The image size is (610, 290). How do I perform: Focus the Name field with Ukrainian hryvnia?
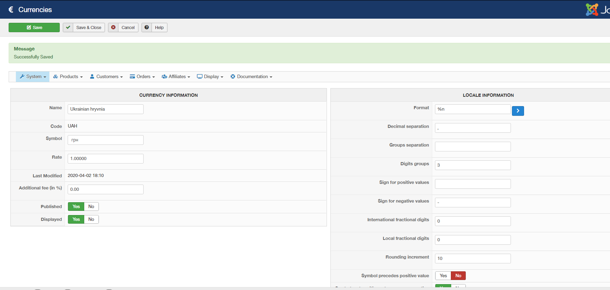click(106, 109)
